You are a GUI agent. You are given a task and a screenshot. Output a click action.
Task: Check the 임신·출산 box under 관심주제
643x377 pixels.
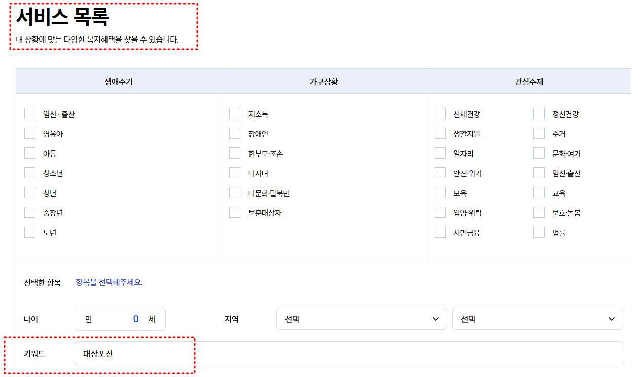coord(539,173)
